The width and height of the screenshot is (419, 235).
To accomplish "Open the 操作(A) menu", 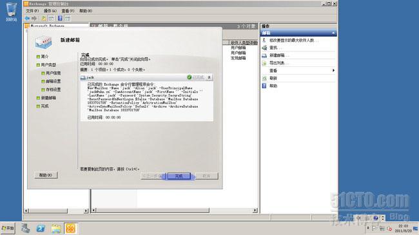I will (50, 11).
